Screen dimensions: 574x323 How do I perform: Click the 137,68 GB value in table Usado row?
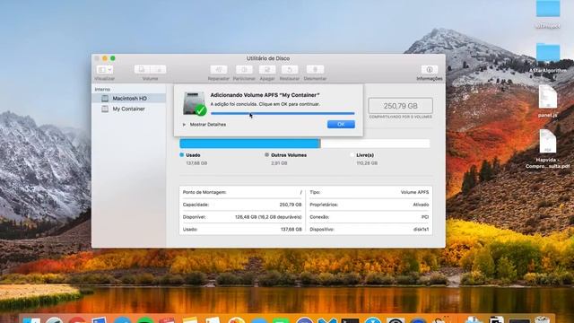(x=291, y=230)
